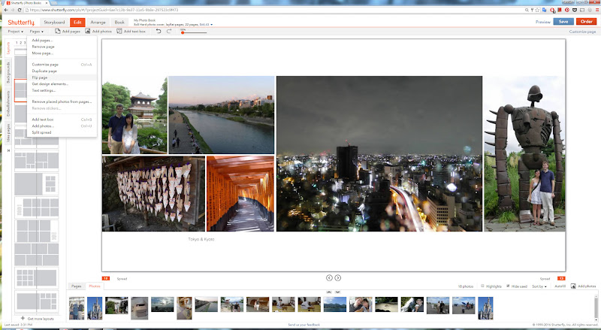The image size is (601, 330).
Task: Uncheck the Hide used checkbox
Action: pos(508,286)
